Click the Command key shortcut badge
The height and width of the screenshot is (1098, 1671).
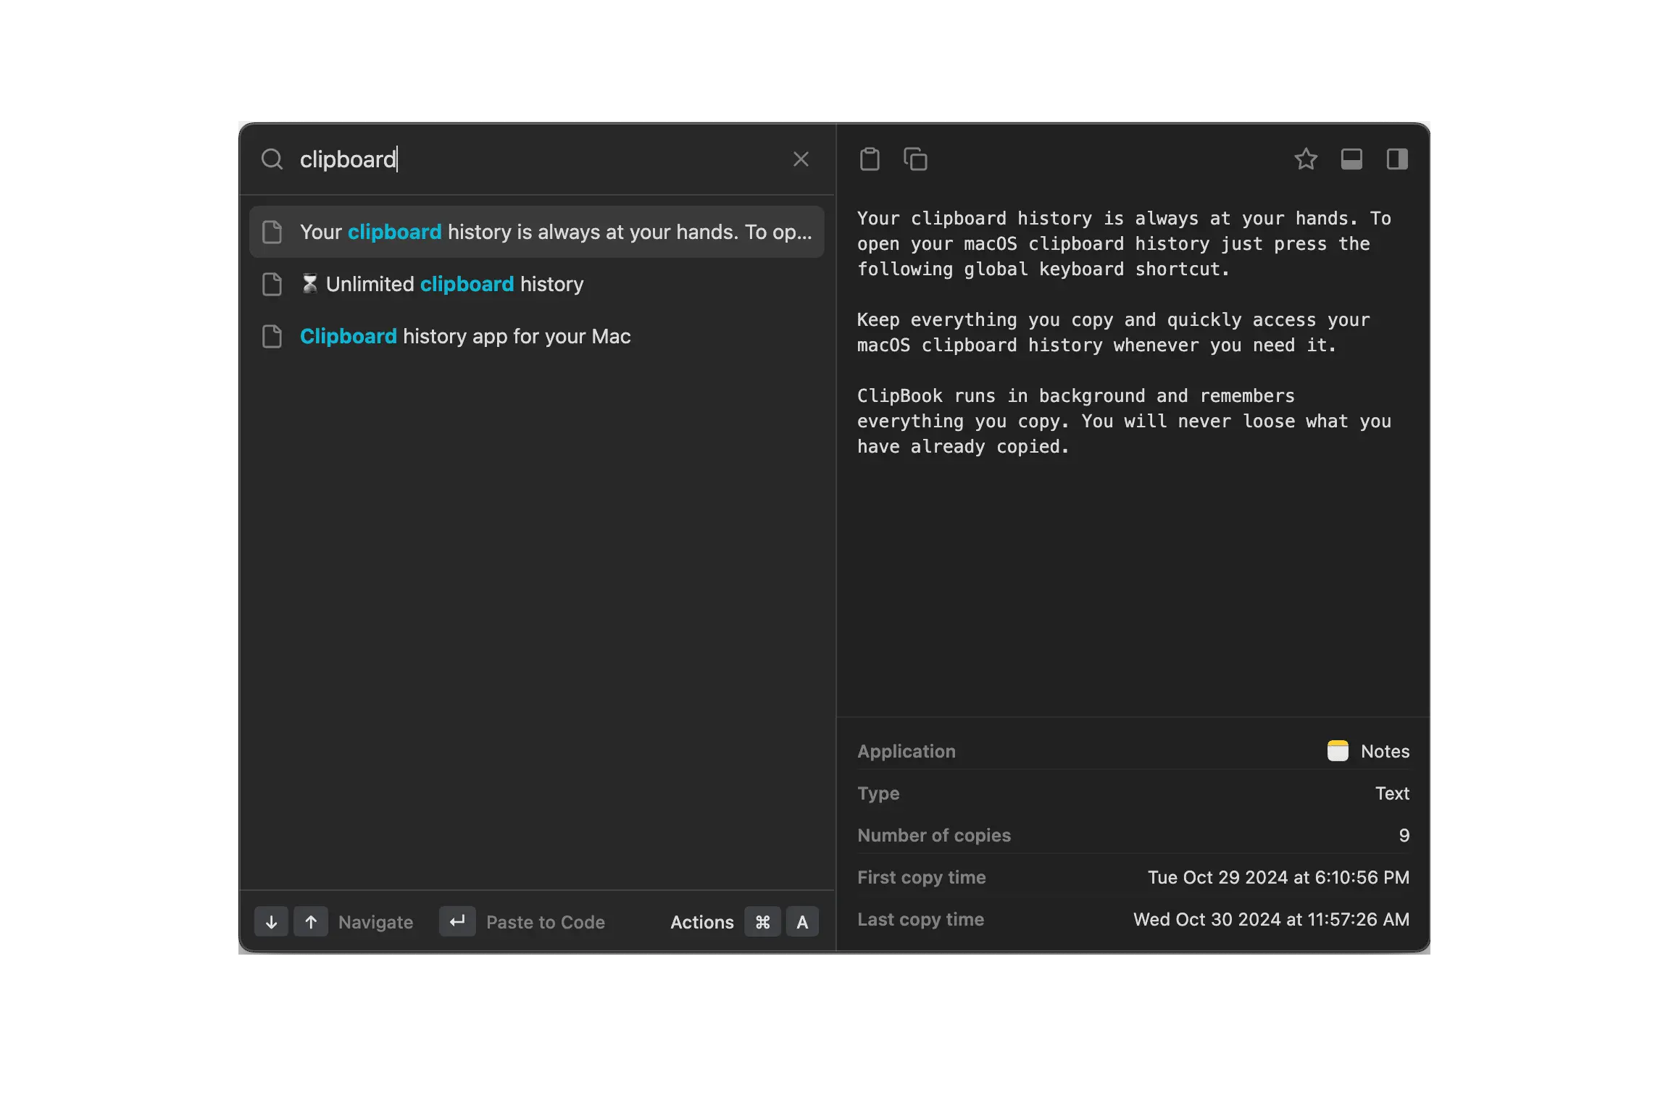762,922
